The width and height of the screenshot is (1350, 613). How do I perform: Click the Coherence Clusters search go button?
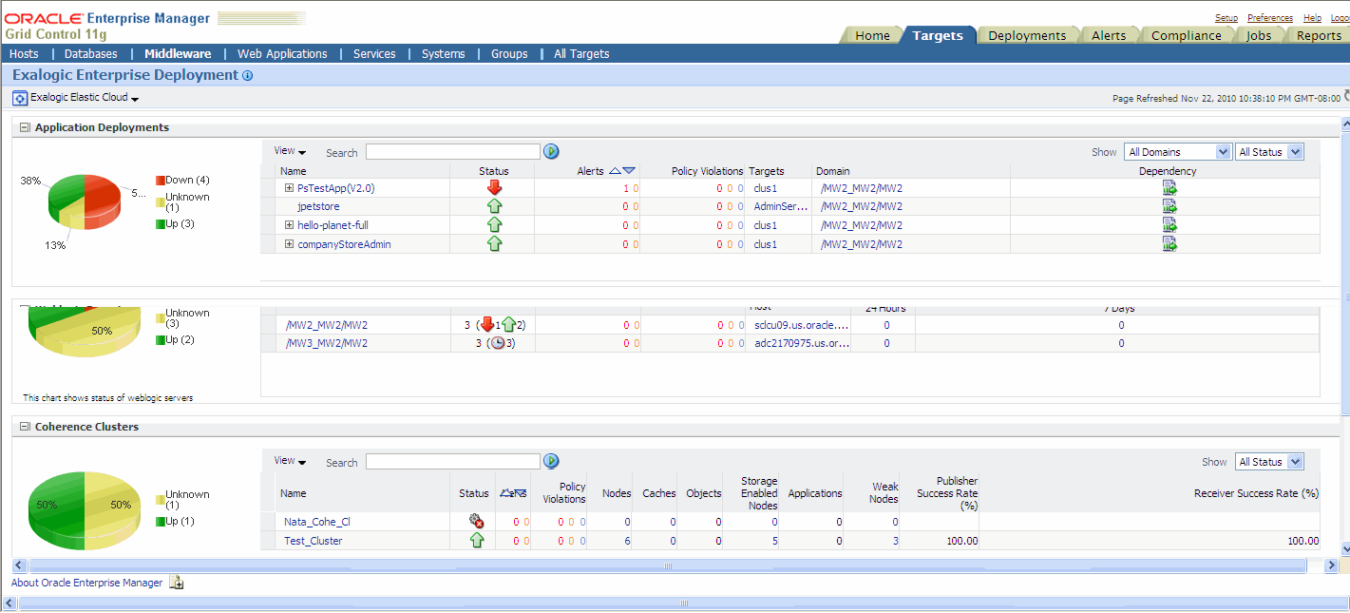[x=551, y=461]
